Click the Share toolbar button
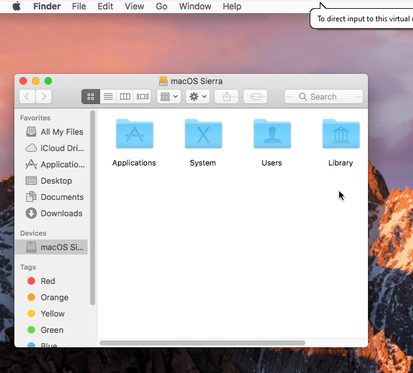 coord(227,97)
